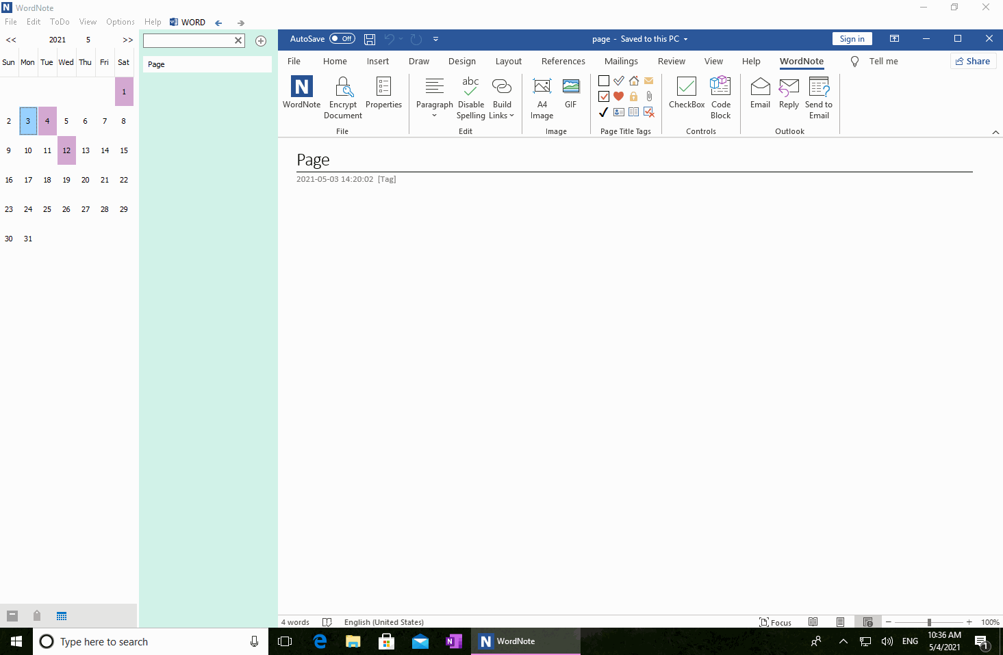Screen dimensions: 1003x655
Task: Collapse the ribbon with the chevron
Action: [x=995, y=132]
